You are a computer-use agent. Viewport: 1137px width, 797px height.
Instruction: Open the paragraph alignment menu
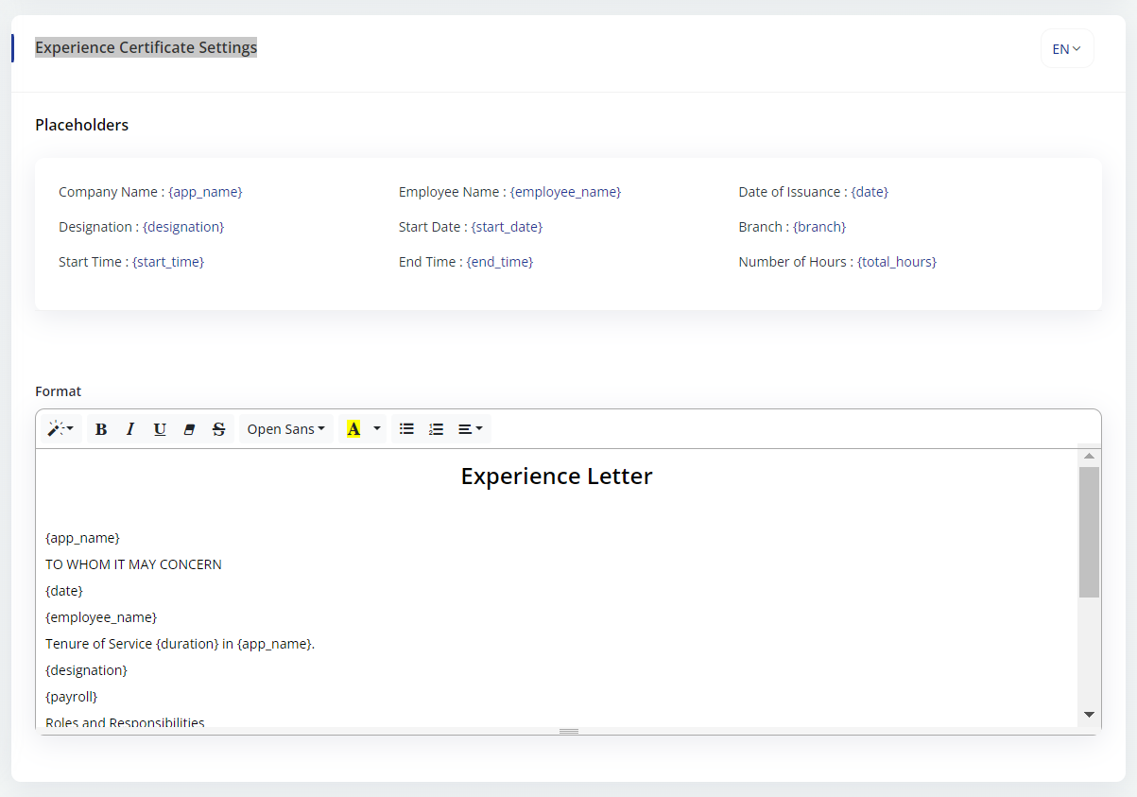pyautogui.click(x=470, y=429)
